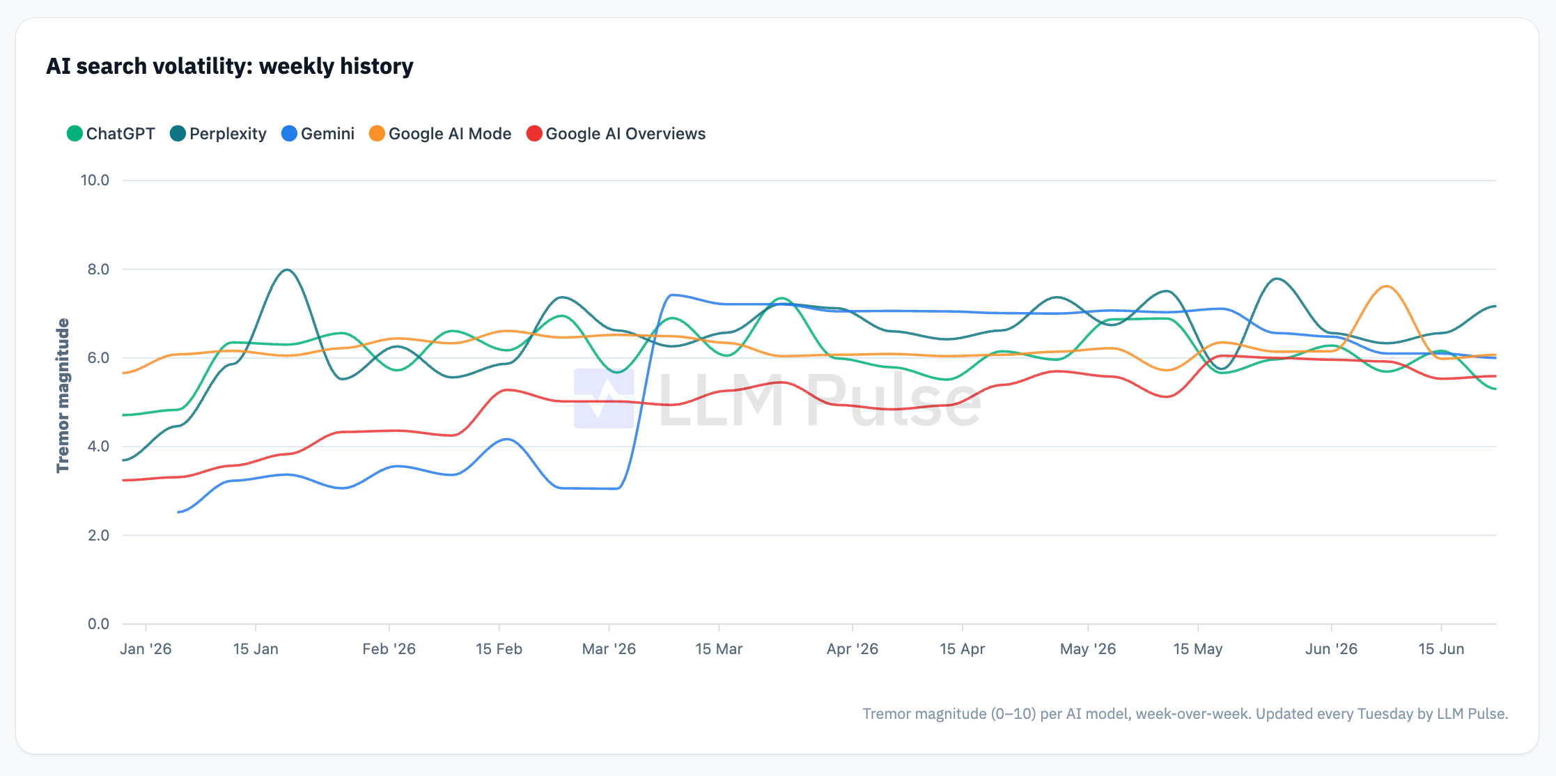The width and height of the screenshot is (1556, 776).
Task: Click the "Mar '26" x-axis label
Action: click(609, 649)
